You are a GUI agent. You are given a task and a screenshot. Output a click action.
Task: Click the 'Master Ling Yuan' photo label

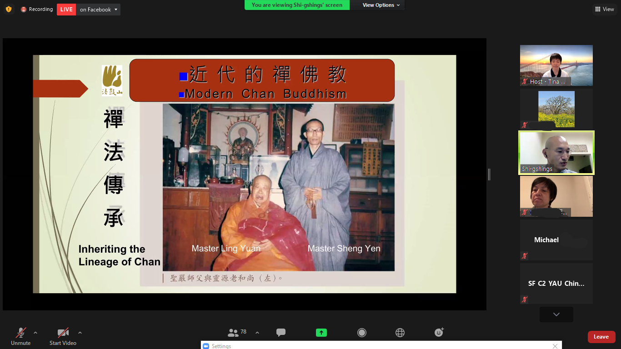(x=226, y=248)
